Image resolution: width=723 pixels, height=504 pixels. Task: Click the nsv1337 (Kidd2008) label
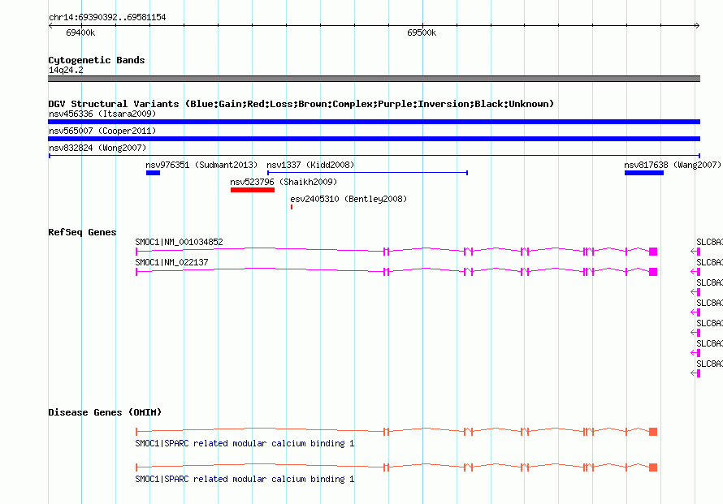[310, 165]
